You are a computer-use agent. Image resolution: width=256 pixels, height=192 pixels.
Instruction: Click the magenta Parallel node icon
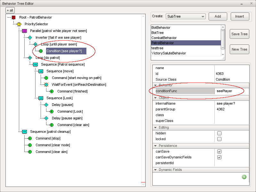tap(24, 31)
